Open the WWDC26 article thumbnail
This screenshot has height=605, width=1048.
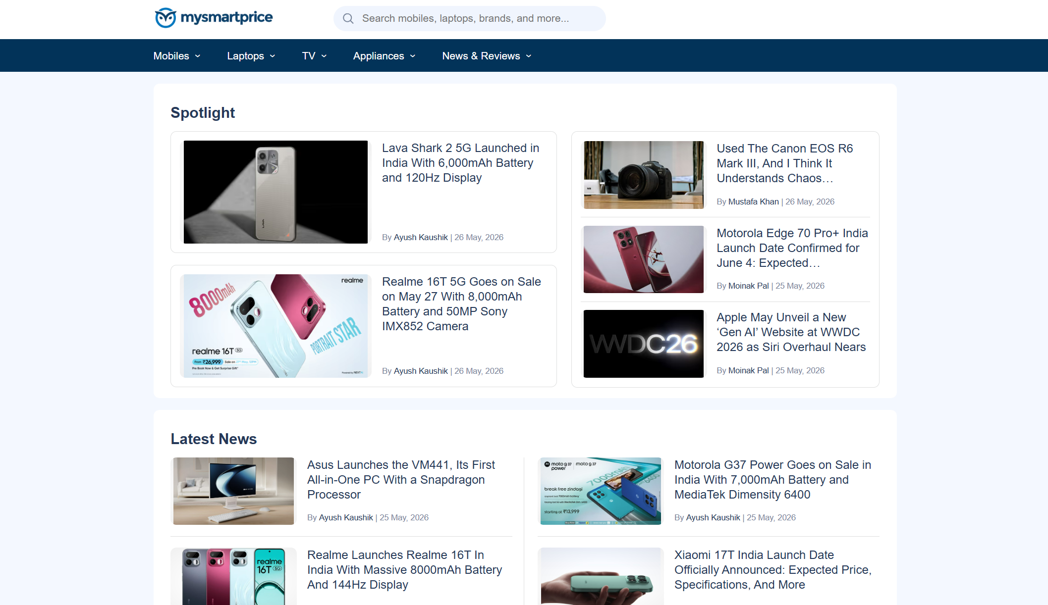coord(643,344)
